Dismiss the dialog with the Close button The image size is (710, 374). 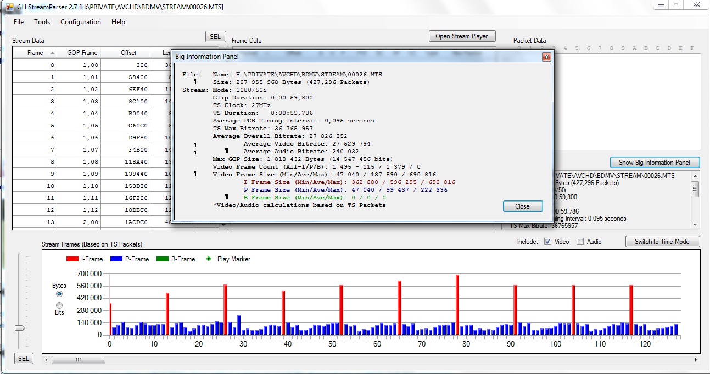click(523, 206)
